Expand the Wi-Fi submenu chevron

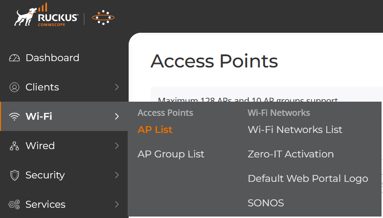point(117,116)
